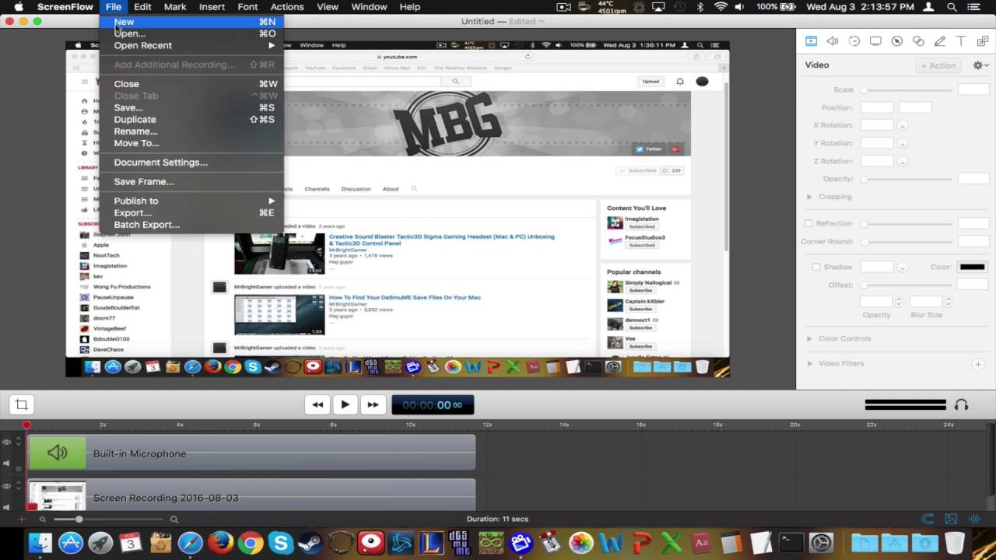Open the Annotations pencil icon

(x=940, y=41)
